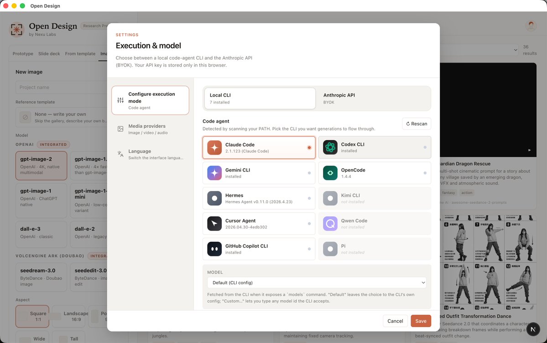Select the Codex CLI radio dot
The height and width of the screenshot is (343, 547).
(425, 147)
